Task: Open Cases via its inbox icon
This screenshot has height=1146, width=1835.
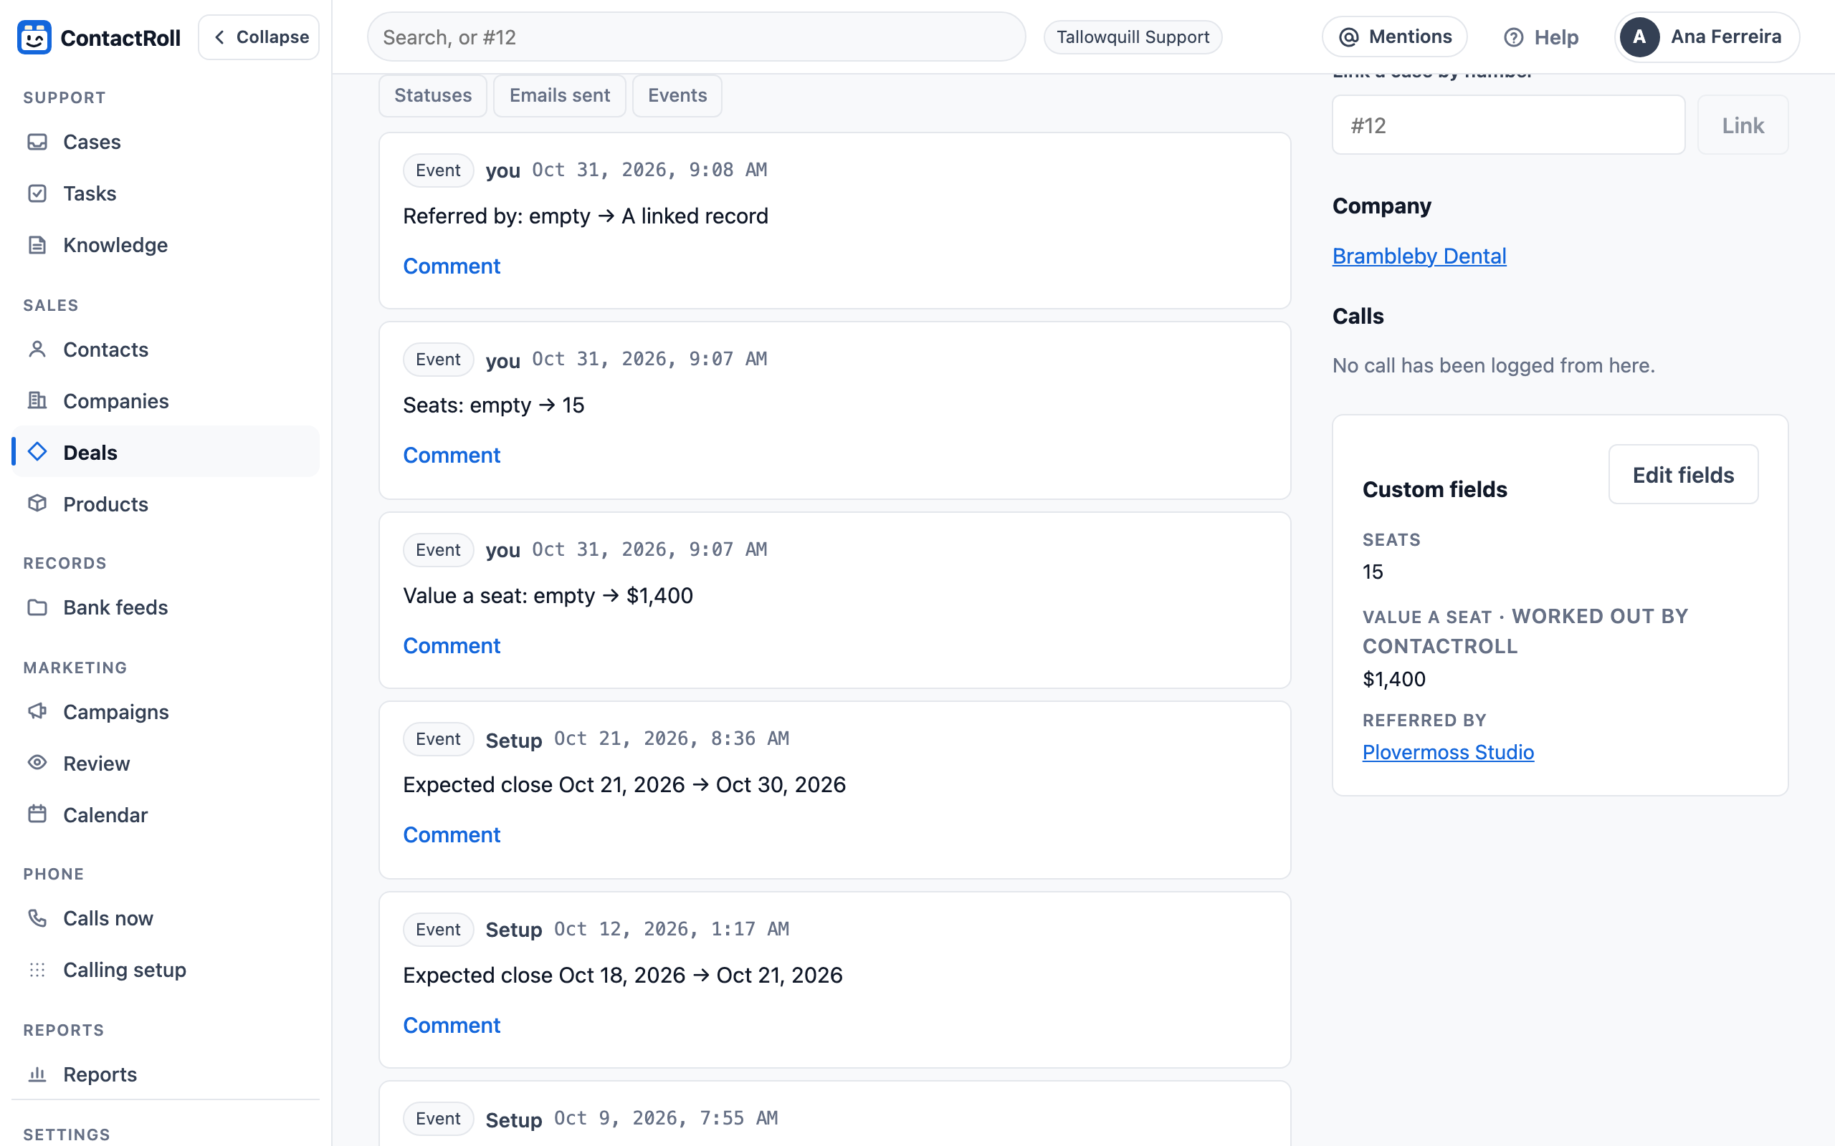Action: coord(37,142)
